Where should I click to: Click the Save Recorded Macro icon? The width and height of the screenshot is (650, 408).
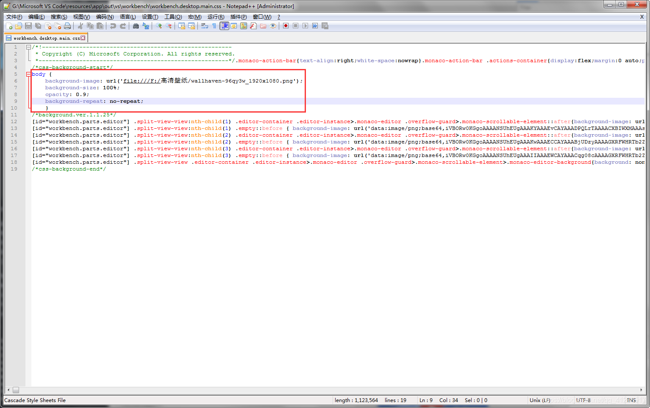coord(325,26)
